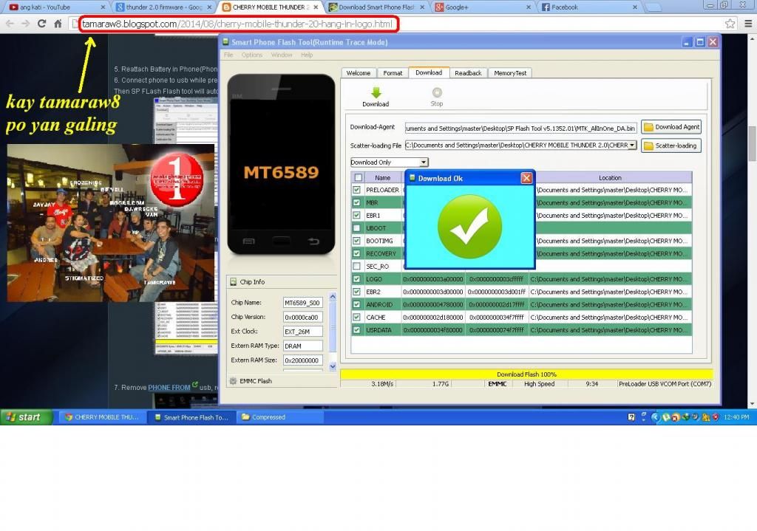Close the 'ang kati - YouTube' tab

pyautogui.click(x=103, y=7)
